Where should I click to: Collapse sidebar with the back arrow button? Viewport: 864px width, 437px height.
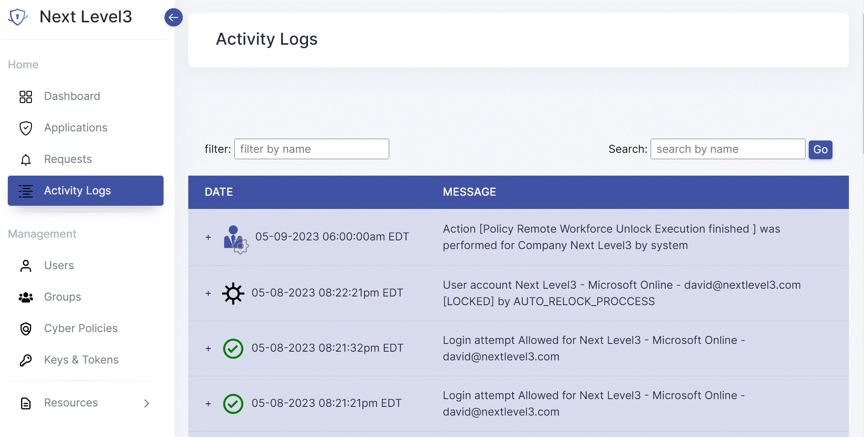click(174, 17)
